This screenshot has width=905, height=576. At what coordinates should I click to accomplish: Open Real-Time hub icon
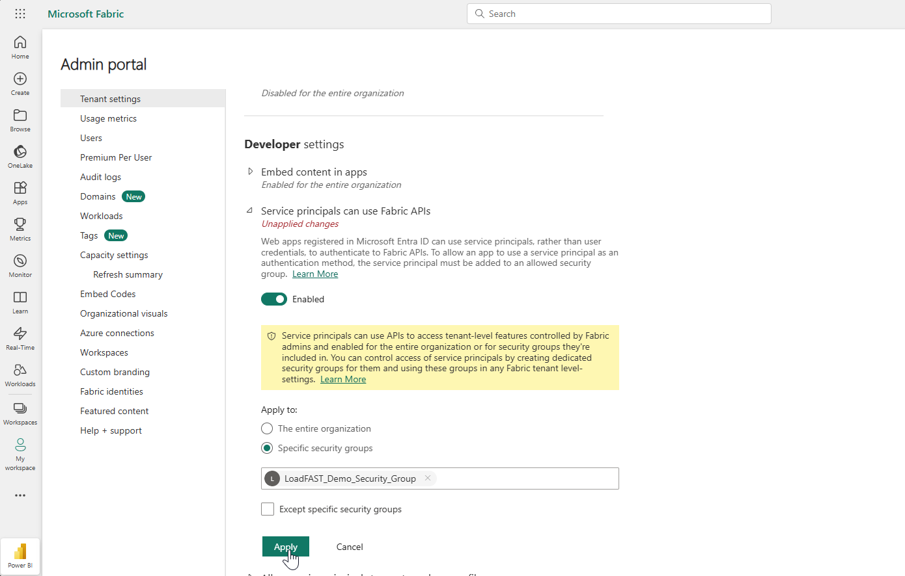20,338
